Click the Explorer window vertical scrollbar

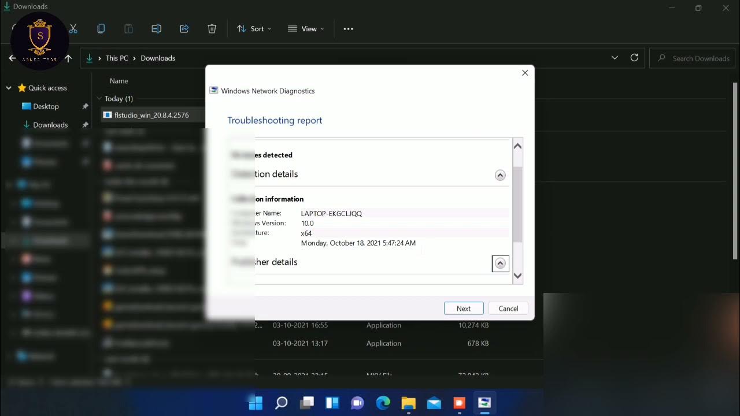coord(735,170)
